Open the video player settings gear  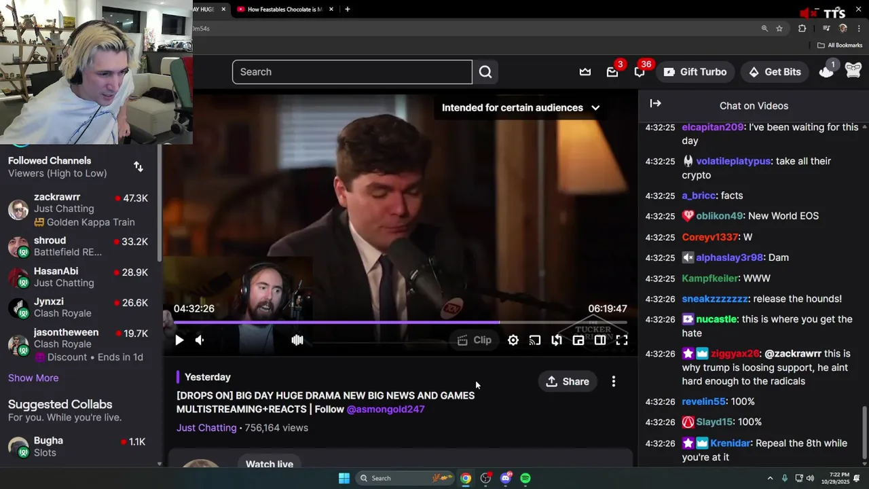(x=513, y=340)
